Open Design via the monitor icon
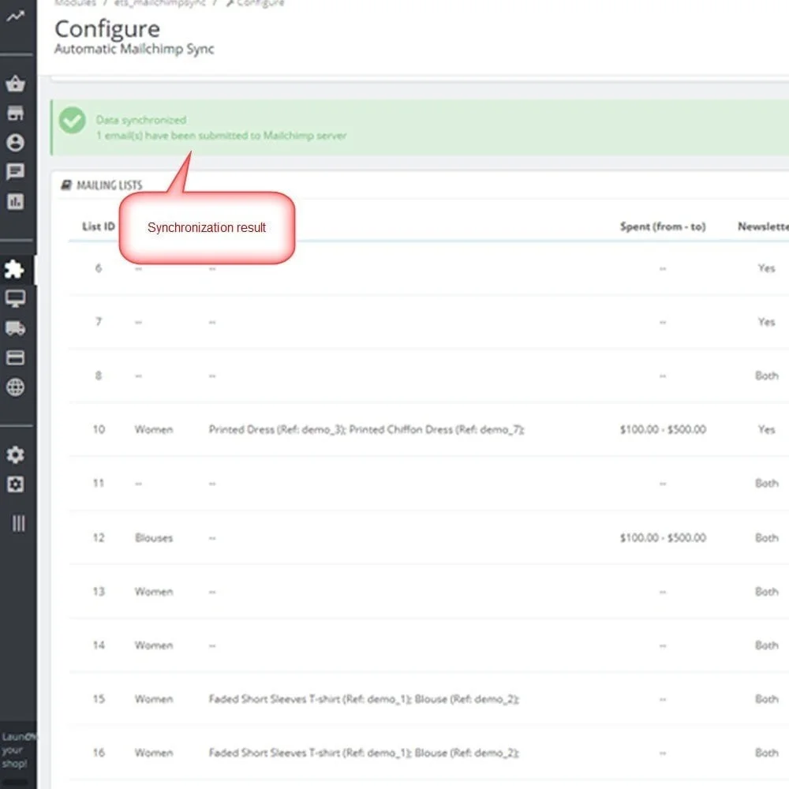The height and width of the screenshot is (789, 789). coord(16,300)
